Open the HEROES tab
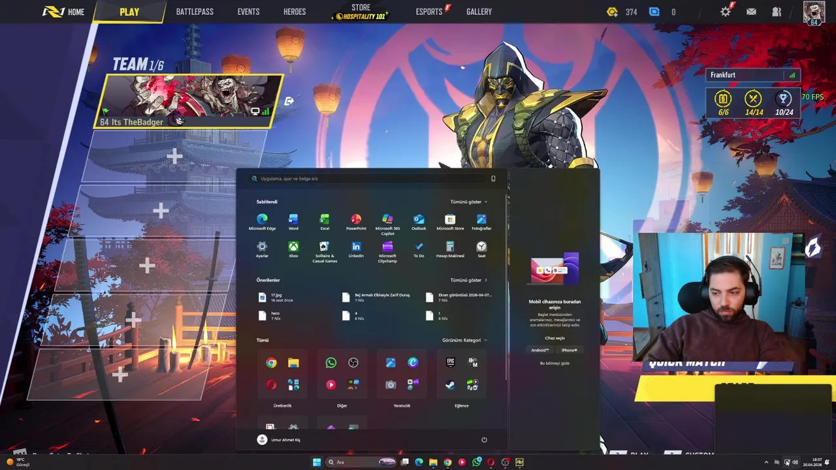 [x=295, y=12]
